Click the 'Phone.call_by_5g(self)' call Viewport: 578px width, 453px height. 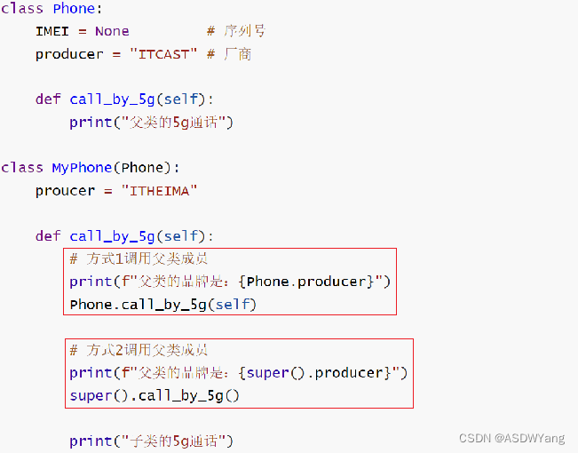point(162,304)
